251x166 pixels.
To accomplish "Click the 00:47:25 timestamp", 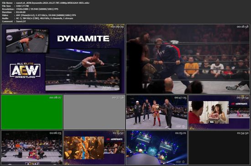I will [x=180, y=97].
